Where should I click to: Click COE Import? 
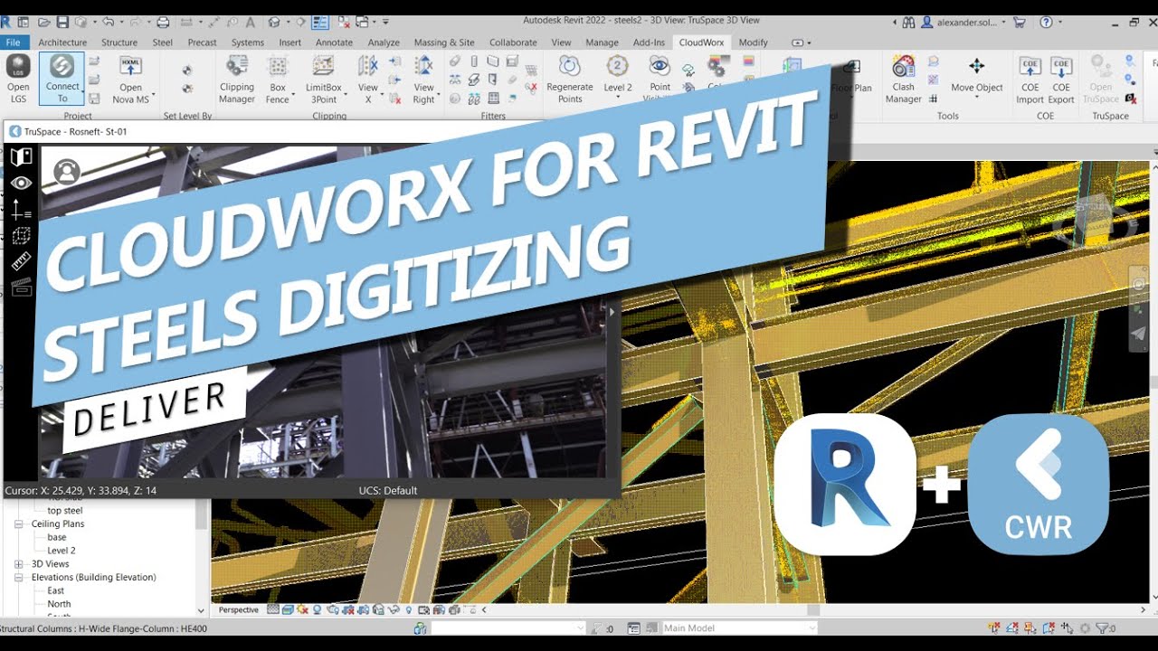[x=1030, y=79]
